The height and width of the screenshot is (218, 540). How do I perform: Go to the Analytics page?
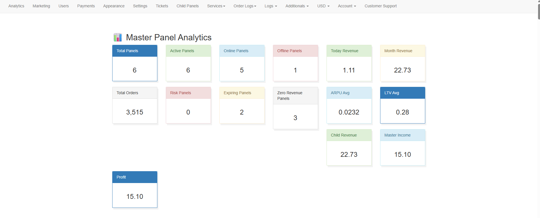coord(16,6)
